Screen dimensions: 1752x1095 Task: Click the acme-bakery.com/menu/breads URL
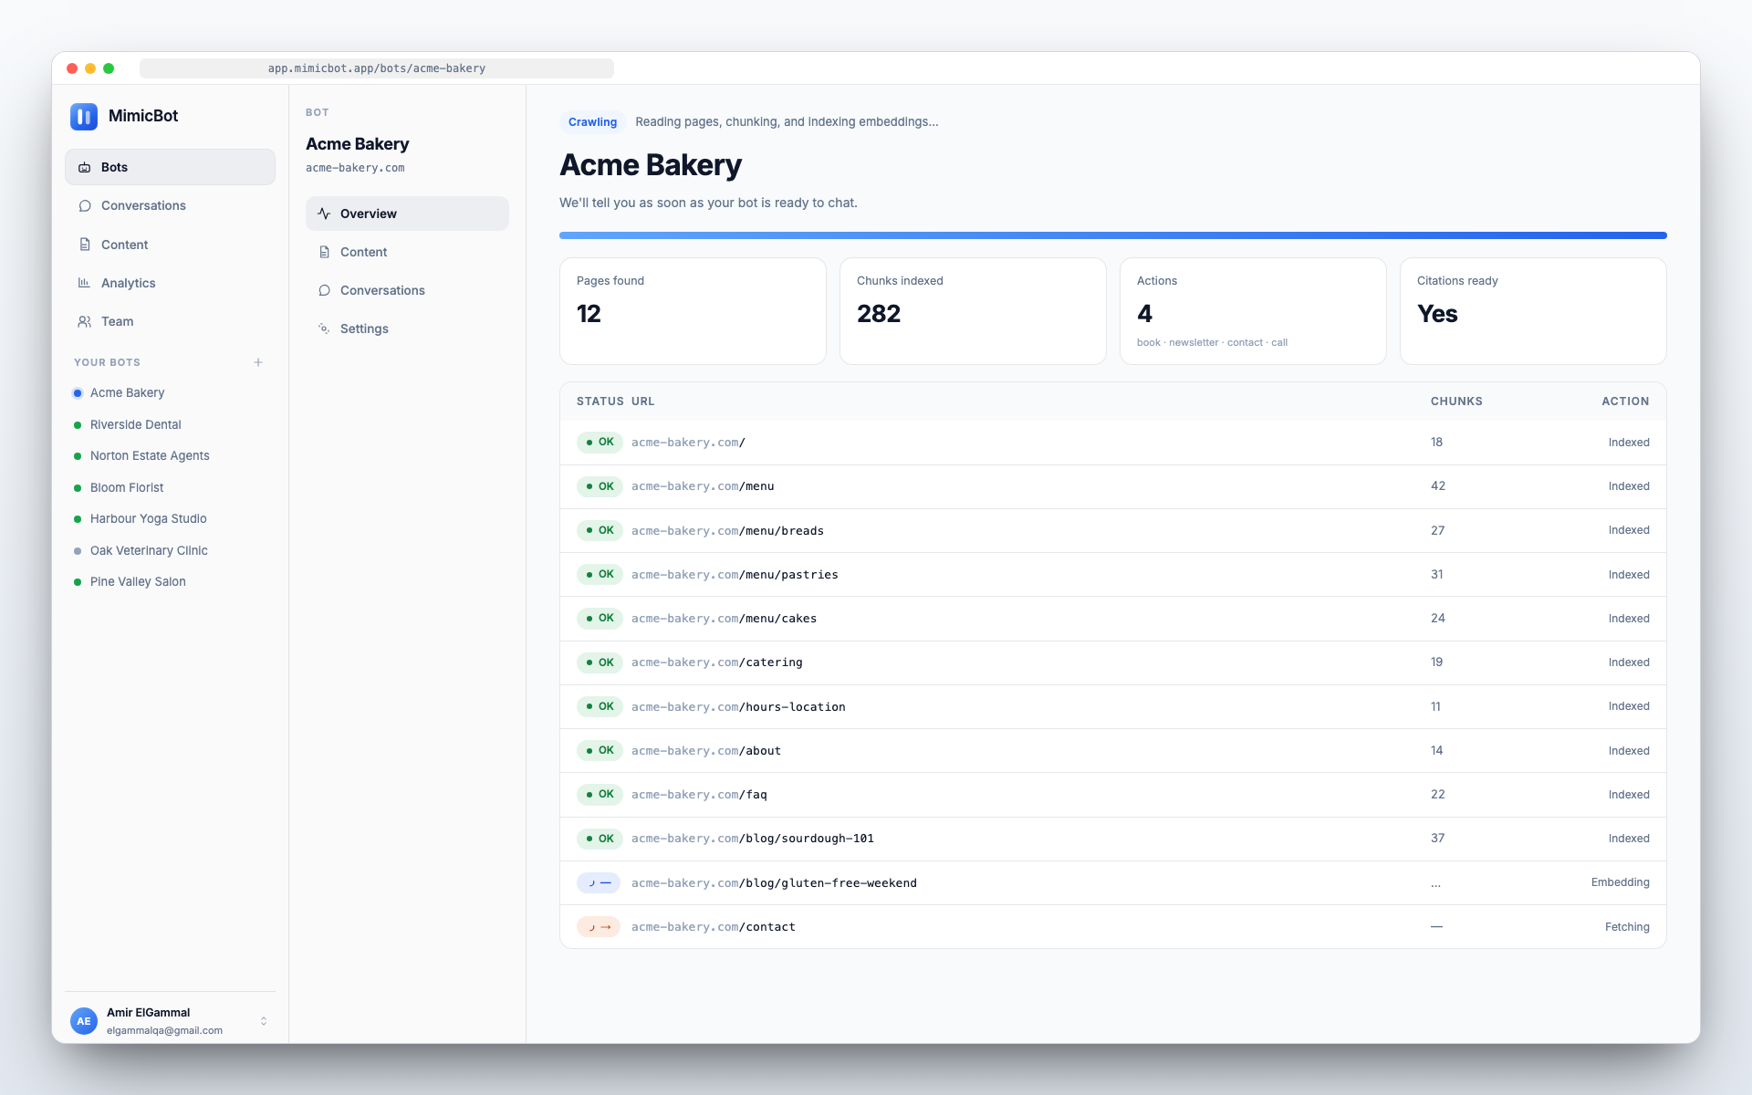tap(727, 531)
